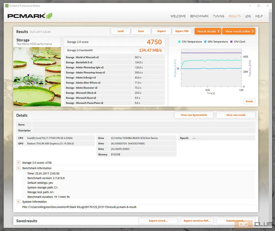The width and height of the screenshot is (275, 231).
Task: Switch to the Tuning tab
Action: click(218, 16)
